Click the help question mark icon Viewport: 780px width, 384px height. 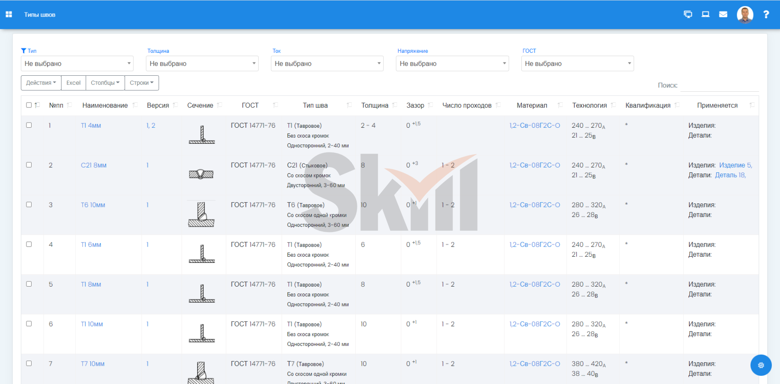766,14
